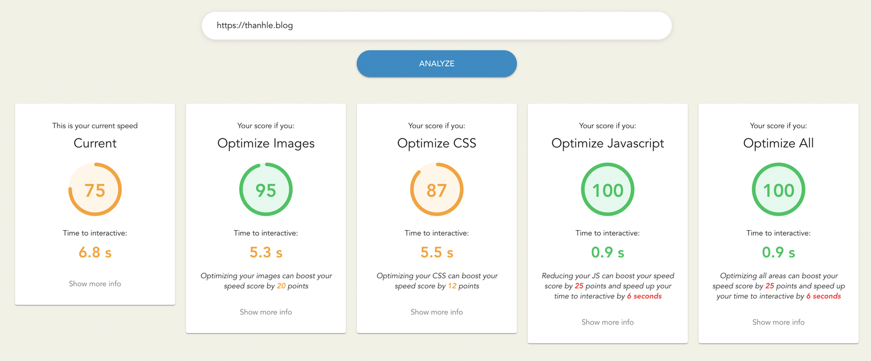Expand Show more info for Optimize CSS

click(437, 312)
